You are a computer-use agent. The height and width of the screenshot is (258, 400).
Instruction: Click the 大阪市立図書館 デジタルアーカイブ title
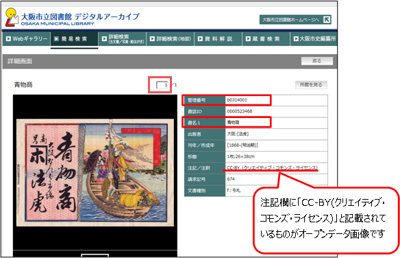click(x=80, y=17)
